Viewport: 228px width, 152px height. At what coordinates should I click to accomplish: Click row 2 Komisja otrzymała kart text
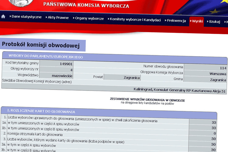click(x=35, y=134)
